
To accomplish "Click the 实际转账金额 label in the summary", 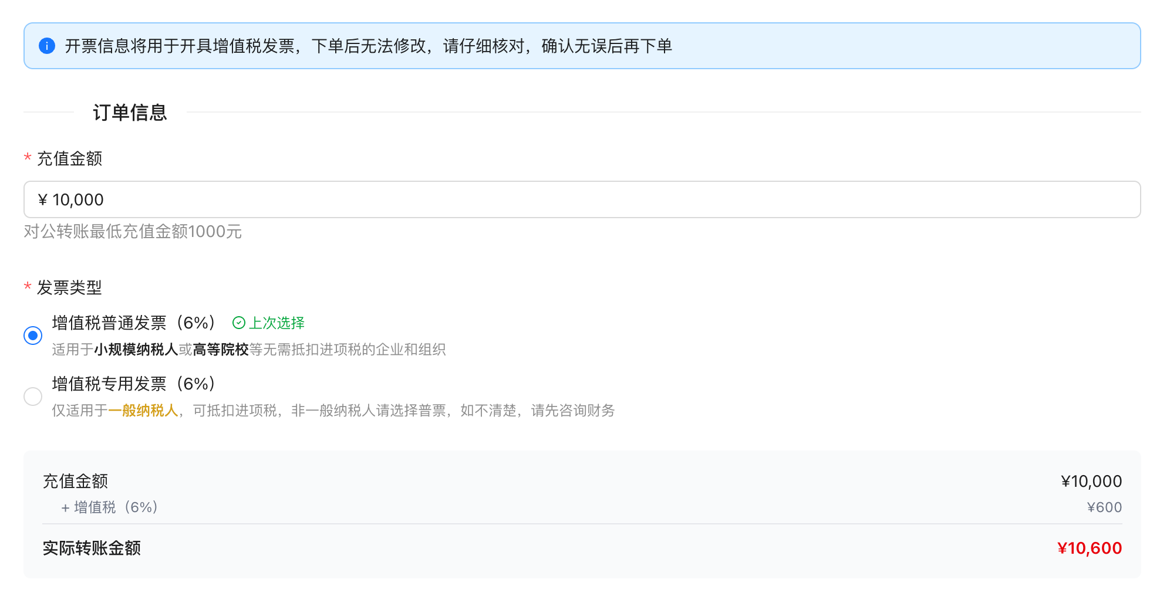I will click(x=92, y=548).
